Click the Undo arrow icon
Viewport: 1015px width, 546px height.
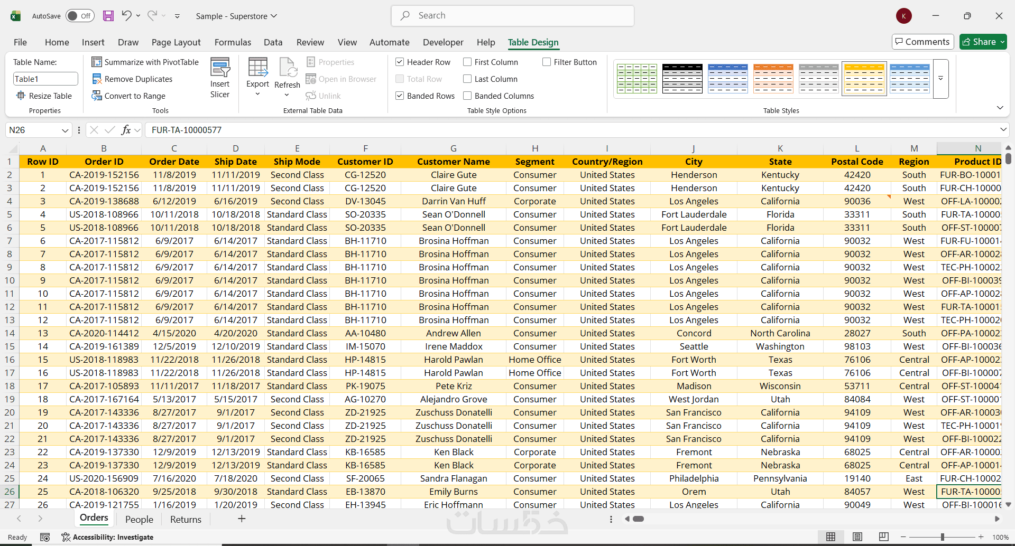pyautogui.click(x=126, y=16)
